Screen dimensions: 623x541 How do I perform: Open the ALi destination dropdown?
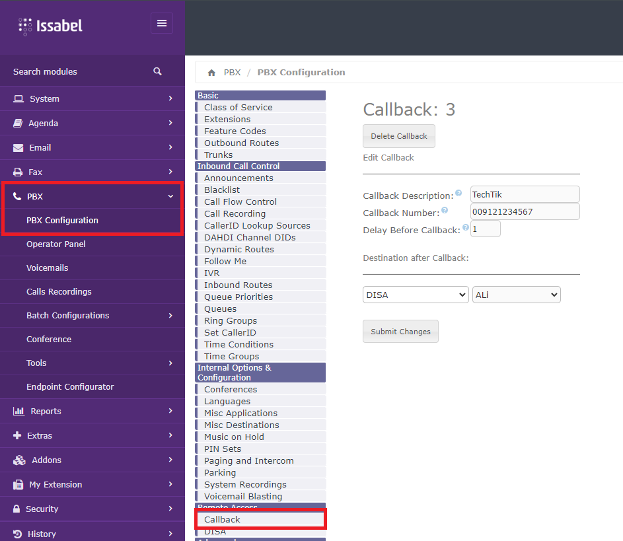pos(516,295)
